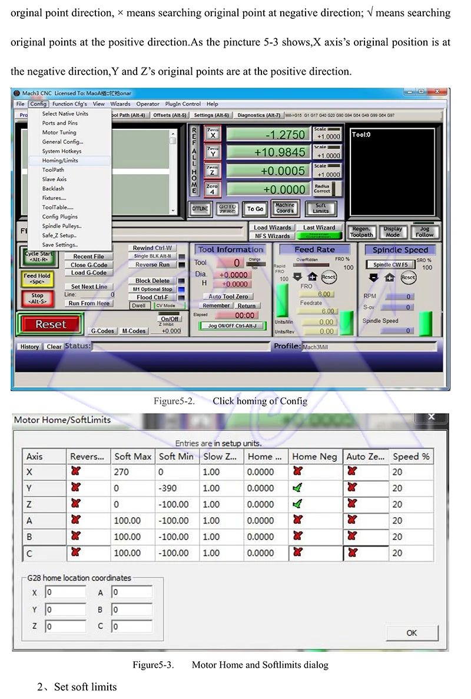The width and height of the screenshot is (471, 699).
Task: Click the green spindle speed bar
Action: pyautogui.click(x=426, y=323)
